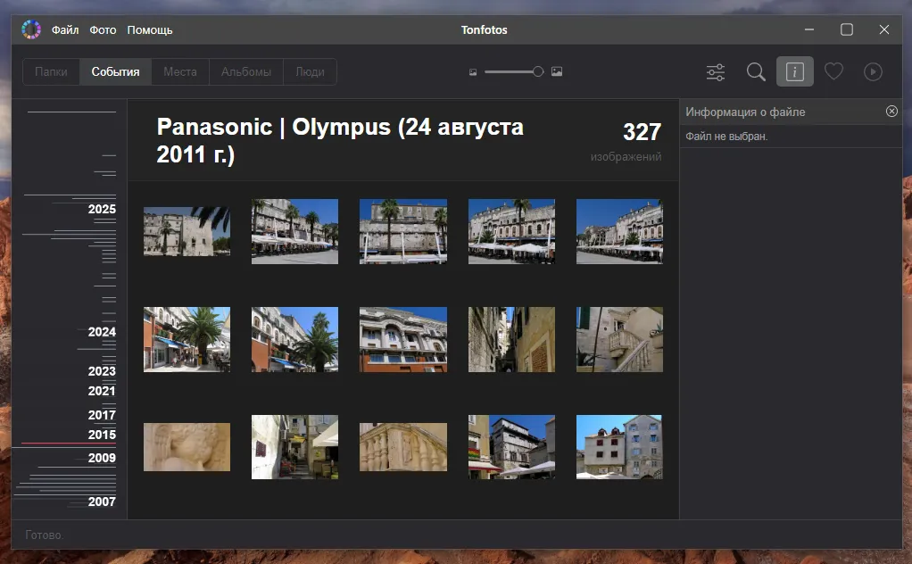Screen dimensions: 912x564
Task: Start slideshow with the play icon
Action: (873, 71)
